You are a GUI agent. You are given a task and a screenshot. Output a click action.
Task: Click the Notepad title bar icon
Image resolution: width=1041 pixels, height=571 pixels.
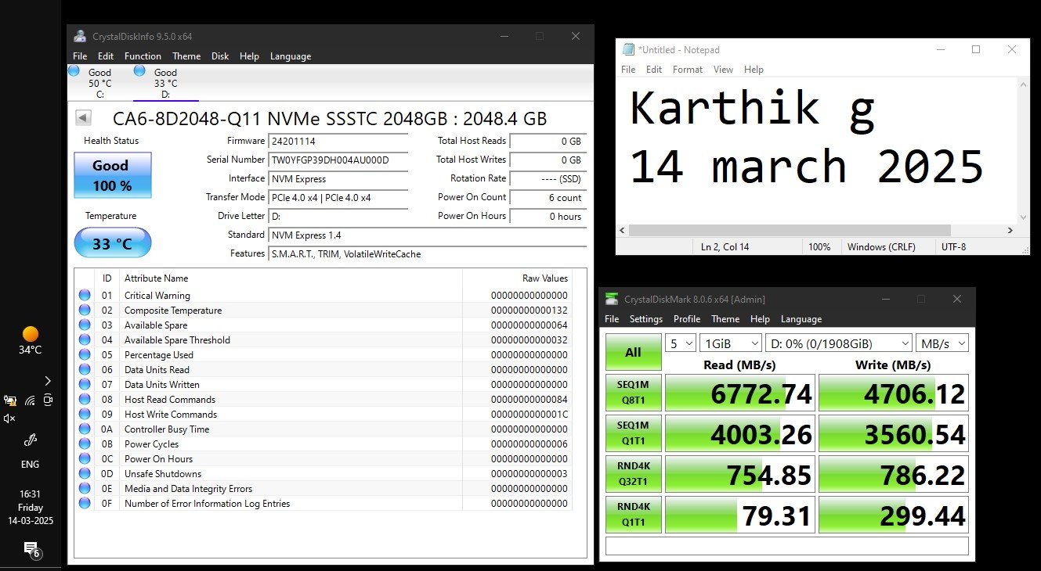(628, 49)
